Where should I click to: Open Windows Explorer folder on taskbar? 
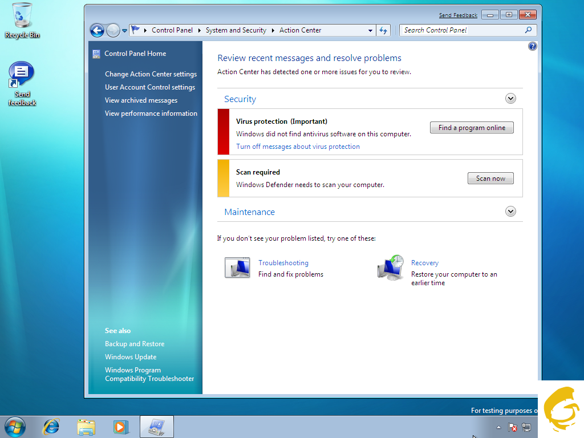[86, 427]
